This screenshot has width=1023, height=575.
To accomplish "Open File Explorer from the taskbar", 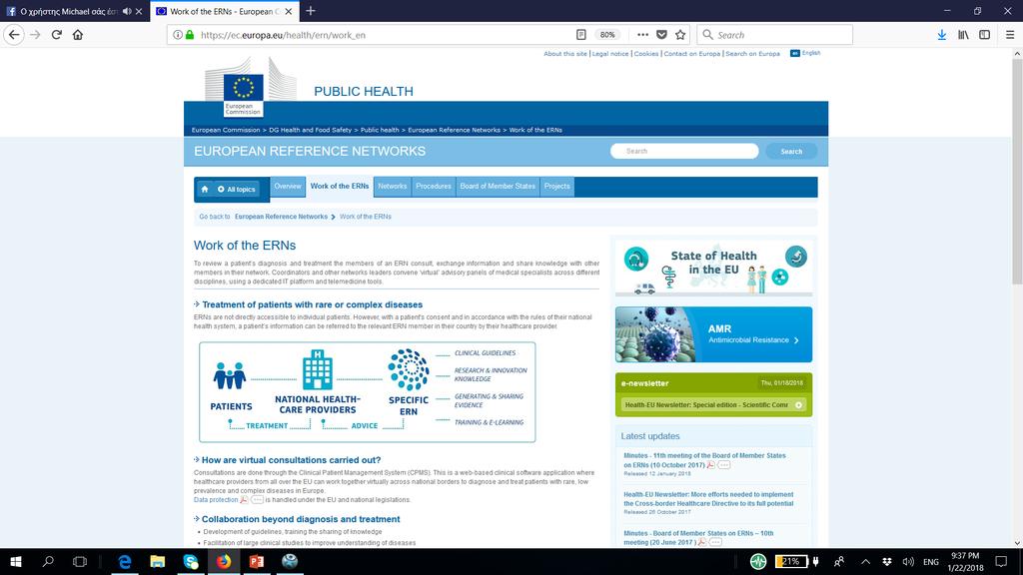I will (157, 561).
